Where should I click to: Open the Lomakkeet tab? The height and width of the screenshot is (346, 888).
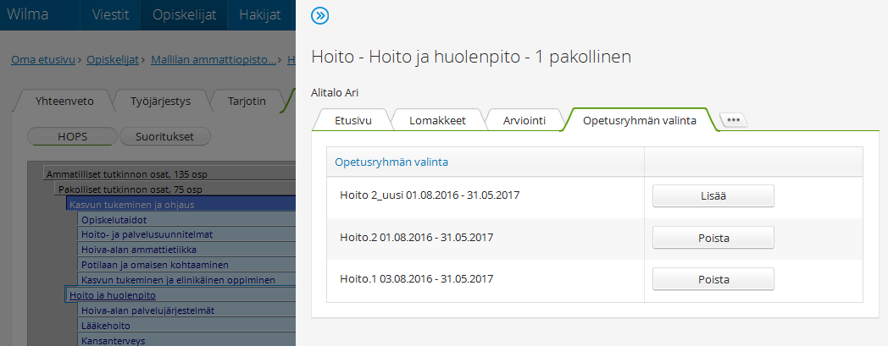[436, 121]
